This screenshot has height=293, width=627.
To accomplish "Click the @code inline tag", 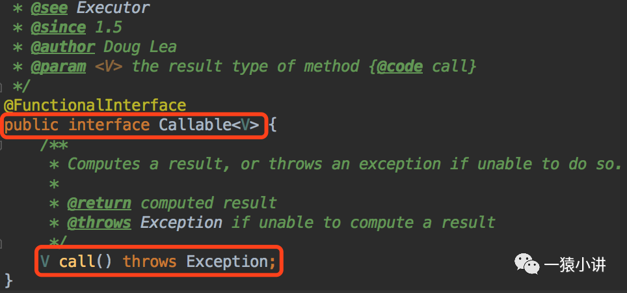I will tap(400, 66).
